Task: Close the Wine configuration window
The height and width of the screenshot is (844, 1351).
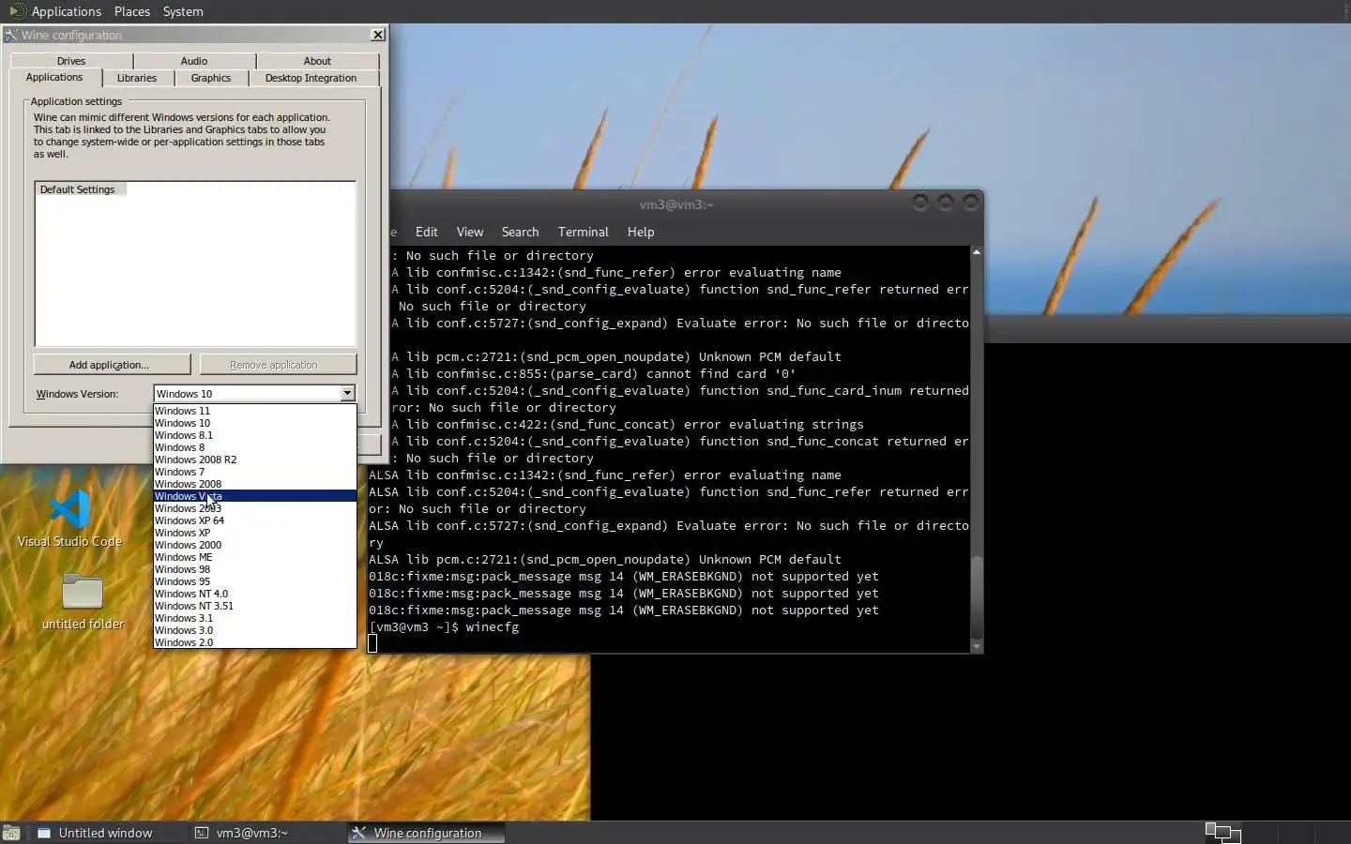Action: pos(377,35)
